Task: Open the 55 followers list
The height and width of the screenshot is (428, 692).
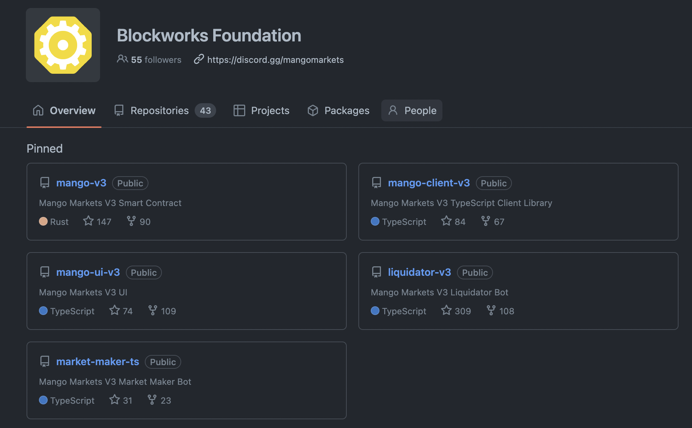Action: 149,60
